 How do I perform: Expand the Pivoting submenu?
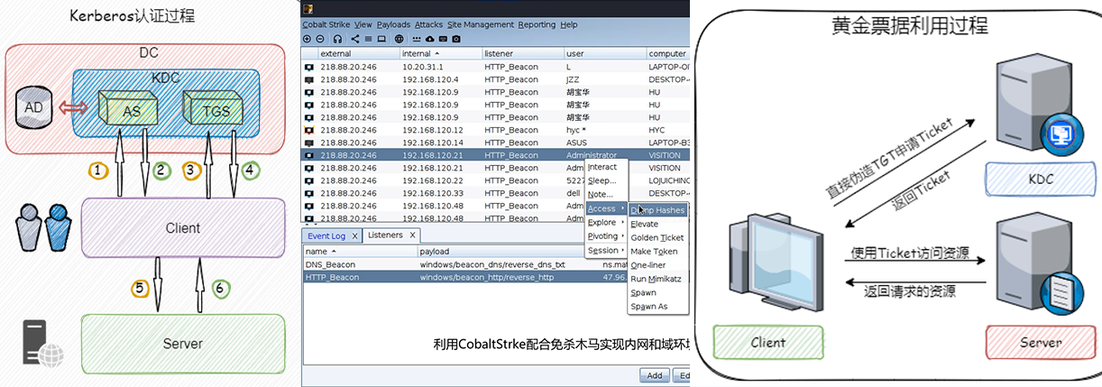pyautogui.click(x=605, y=236)
